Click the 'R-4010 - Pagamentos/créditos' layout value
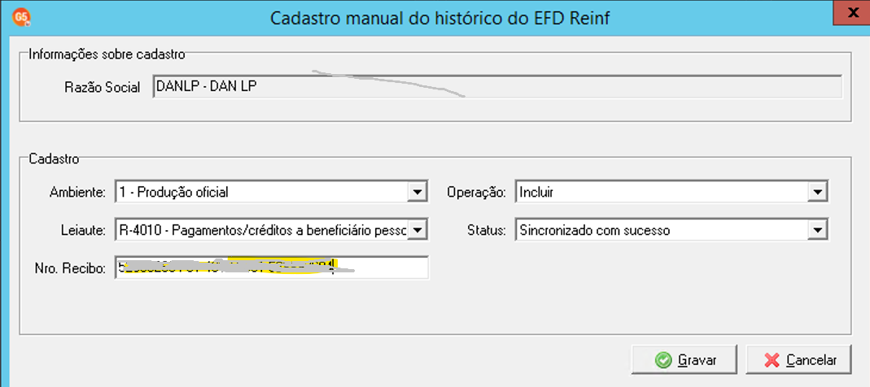This screenshot has width=870, height=387. 262,230
